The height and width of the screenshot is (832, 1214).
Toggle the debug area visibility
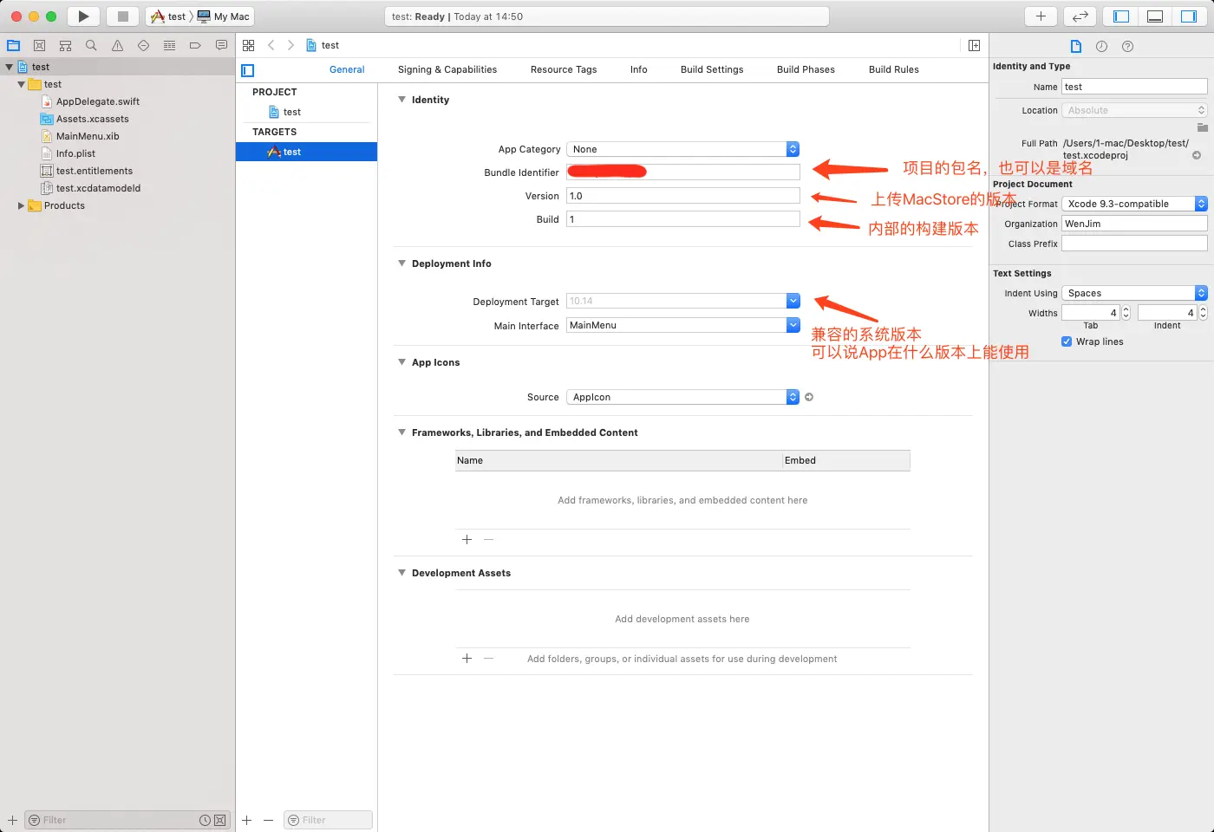pos(1155,16)
